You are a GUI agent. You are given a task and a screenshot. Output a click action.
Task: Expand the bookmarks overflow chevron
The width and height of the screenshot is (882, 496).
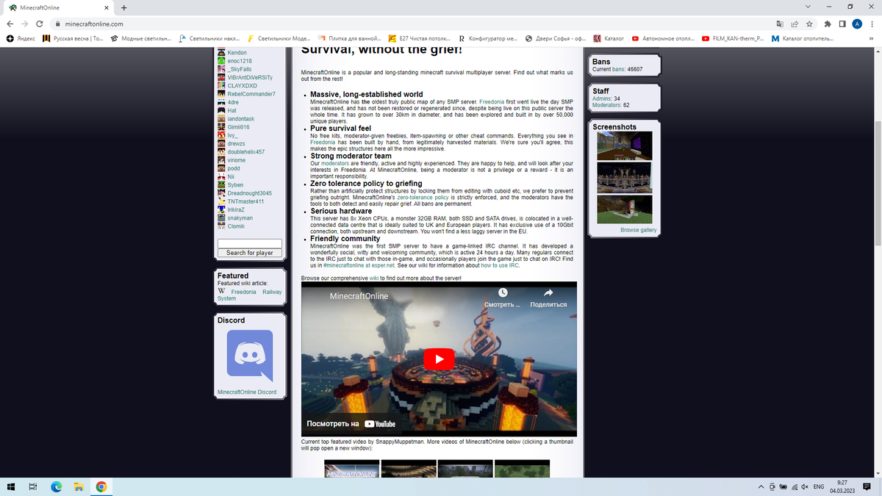[x=872, y=38]
